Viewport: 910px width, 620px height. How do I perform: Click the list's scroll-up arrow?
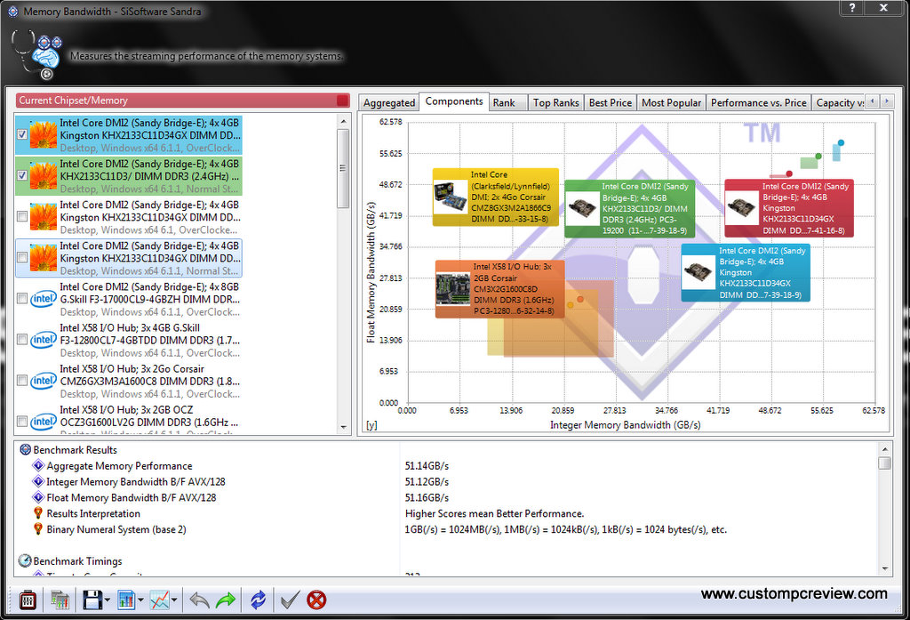click(x=344, y=122)
